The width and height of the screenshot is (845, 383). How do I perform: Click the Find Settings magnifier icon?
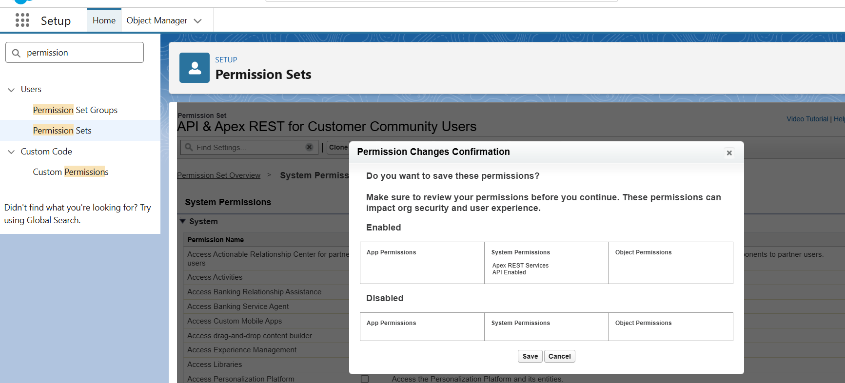click(x=189, y=147)
